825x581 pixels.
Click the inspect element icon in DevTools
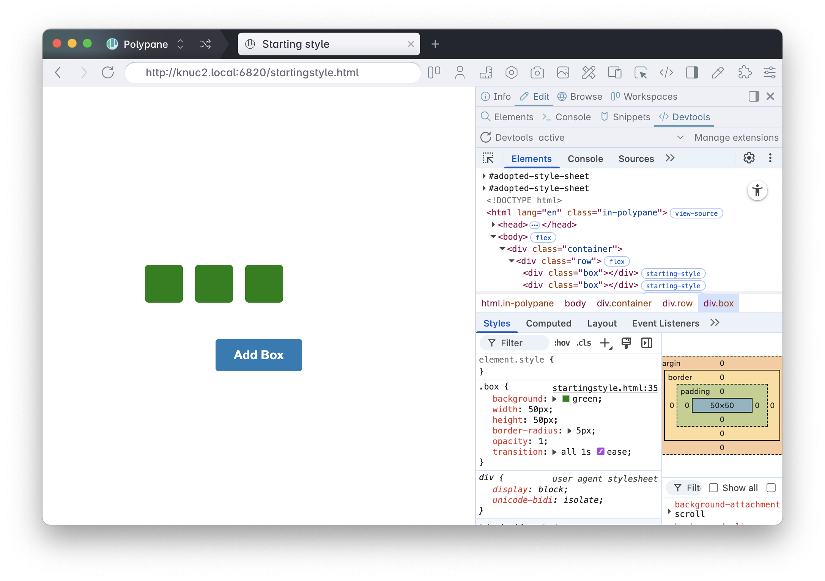tap(489, 158)
